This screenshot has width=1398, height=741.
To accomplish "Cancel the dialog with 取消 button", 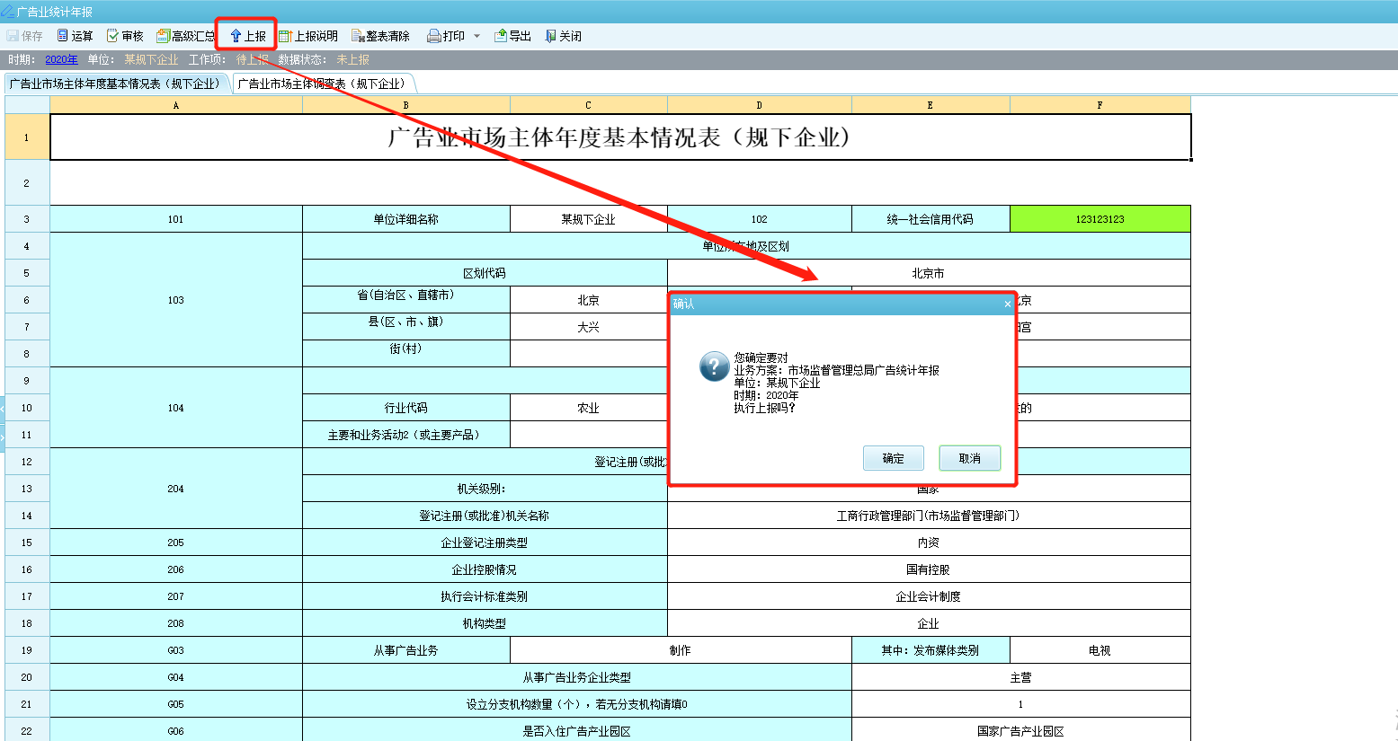I will coord(969,458).
